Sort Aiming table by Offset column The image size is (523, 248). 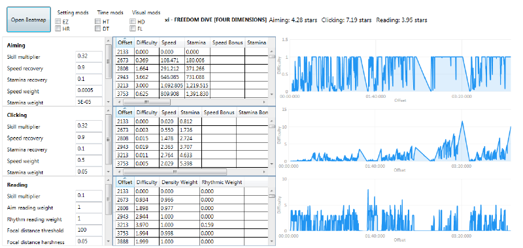(x=125, y=42)
